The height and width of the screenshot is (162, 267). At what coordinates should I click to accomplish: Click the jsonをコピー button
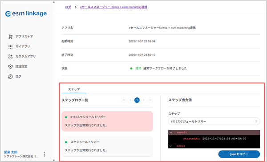pyautogui.click(x=239, y=154)
